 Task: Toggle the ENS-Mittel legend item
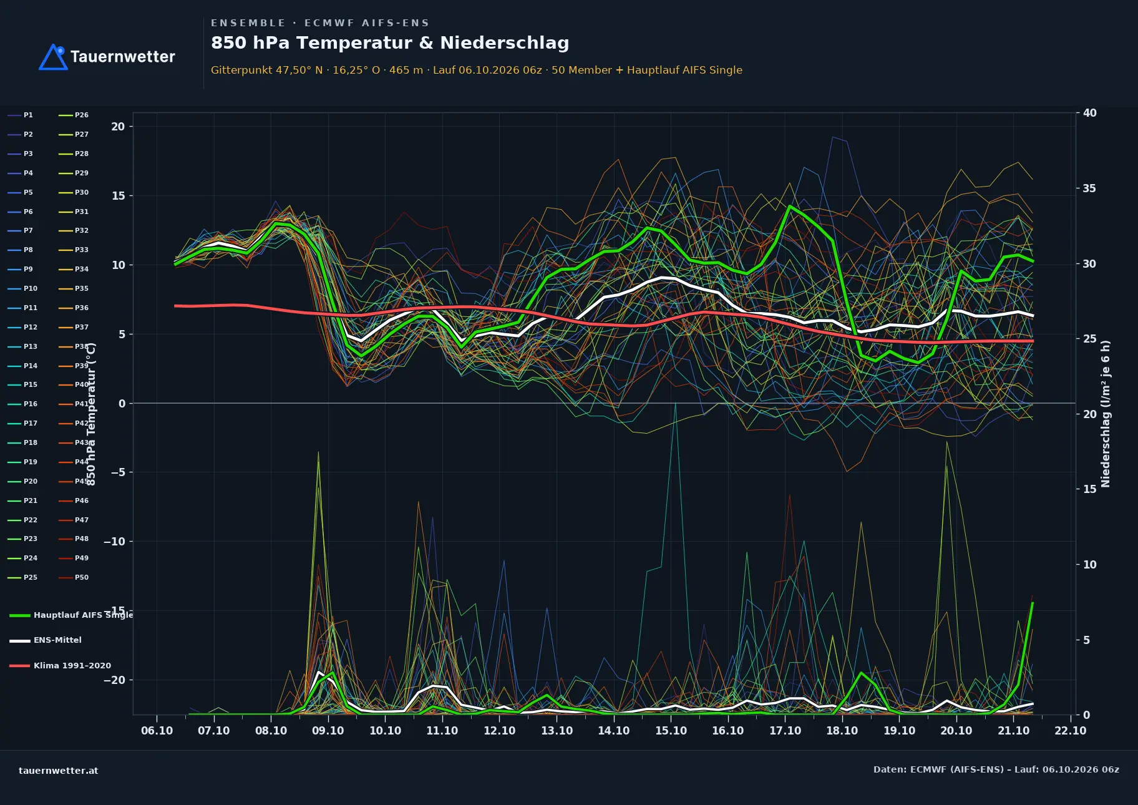click(x=46, y=640)
